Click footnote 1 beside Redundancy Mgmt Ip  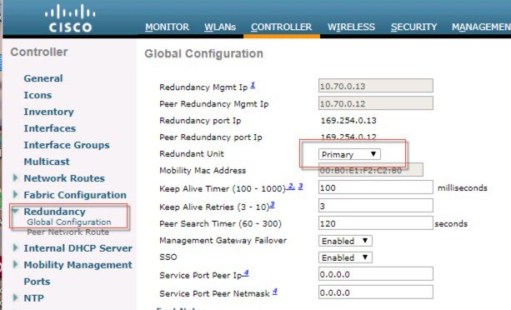253,85
